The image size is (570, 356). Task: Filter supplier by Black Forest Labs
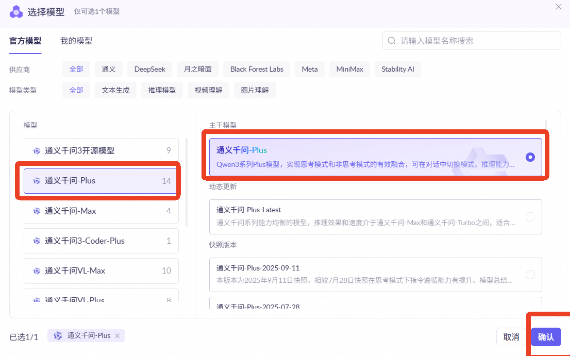click(x=257, y=70)
